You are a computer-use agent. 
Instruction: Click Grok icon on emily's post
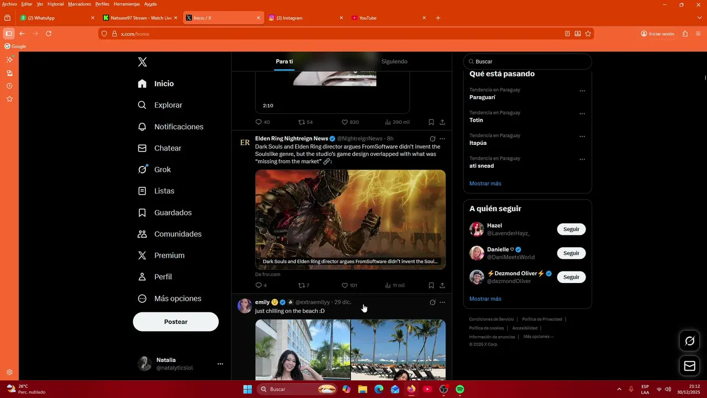(432, 302)
